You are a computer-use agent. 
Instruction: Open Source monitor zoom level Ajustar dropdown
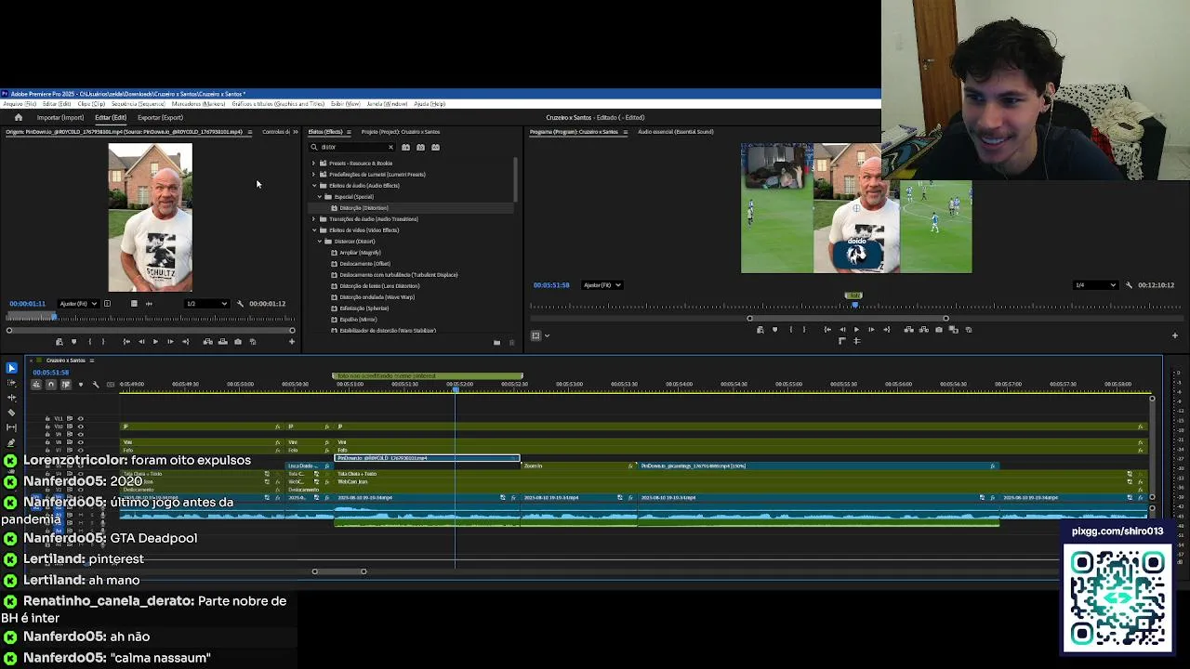(x=79, y=304)
